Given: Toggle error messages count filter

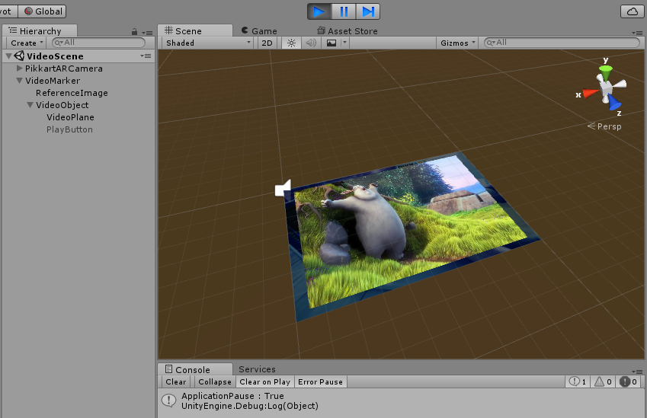Looking at the screenshot, I should [629, 381].
